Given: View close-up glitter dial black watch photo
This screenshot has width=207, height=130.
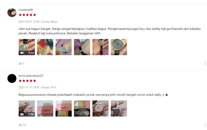Looking at the screenshot, I should click(x=119, y=47).
